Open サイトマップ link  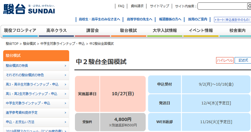(159, 6)
